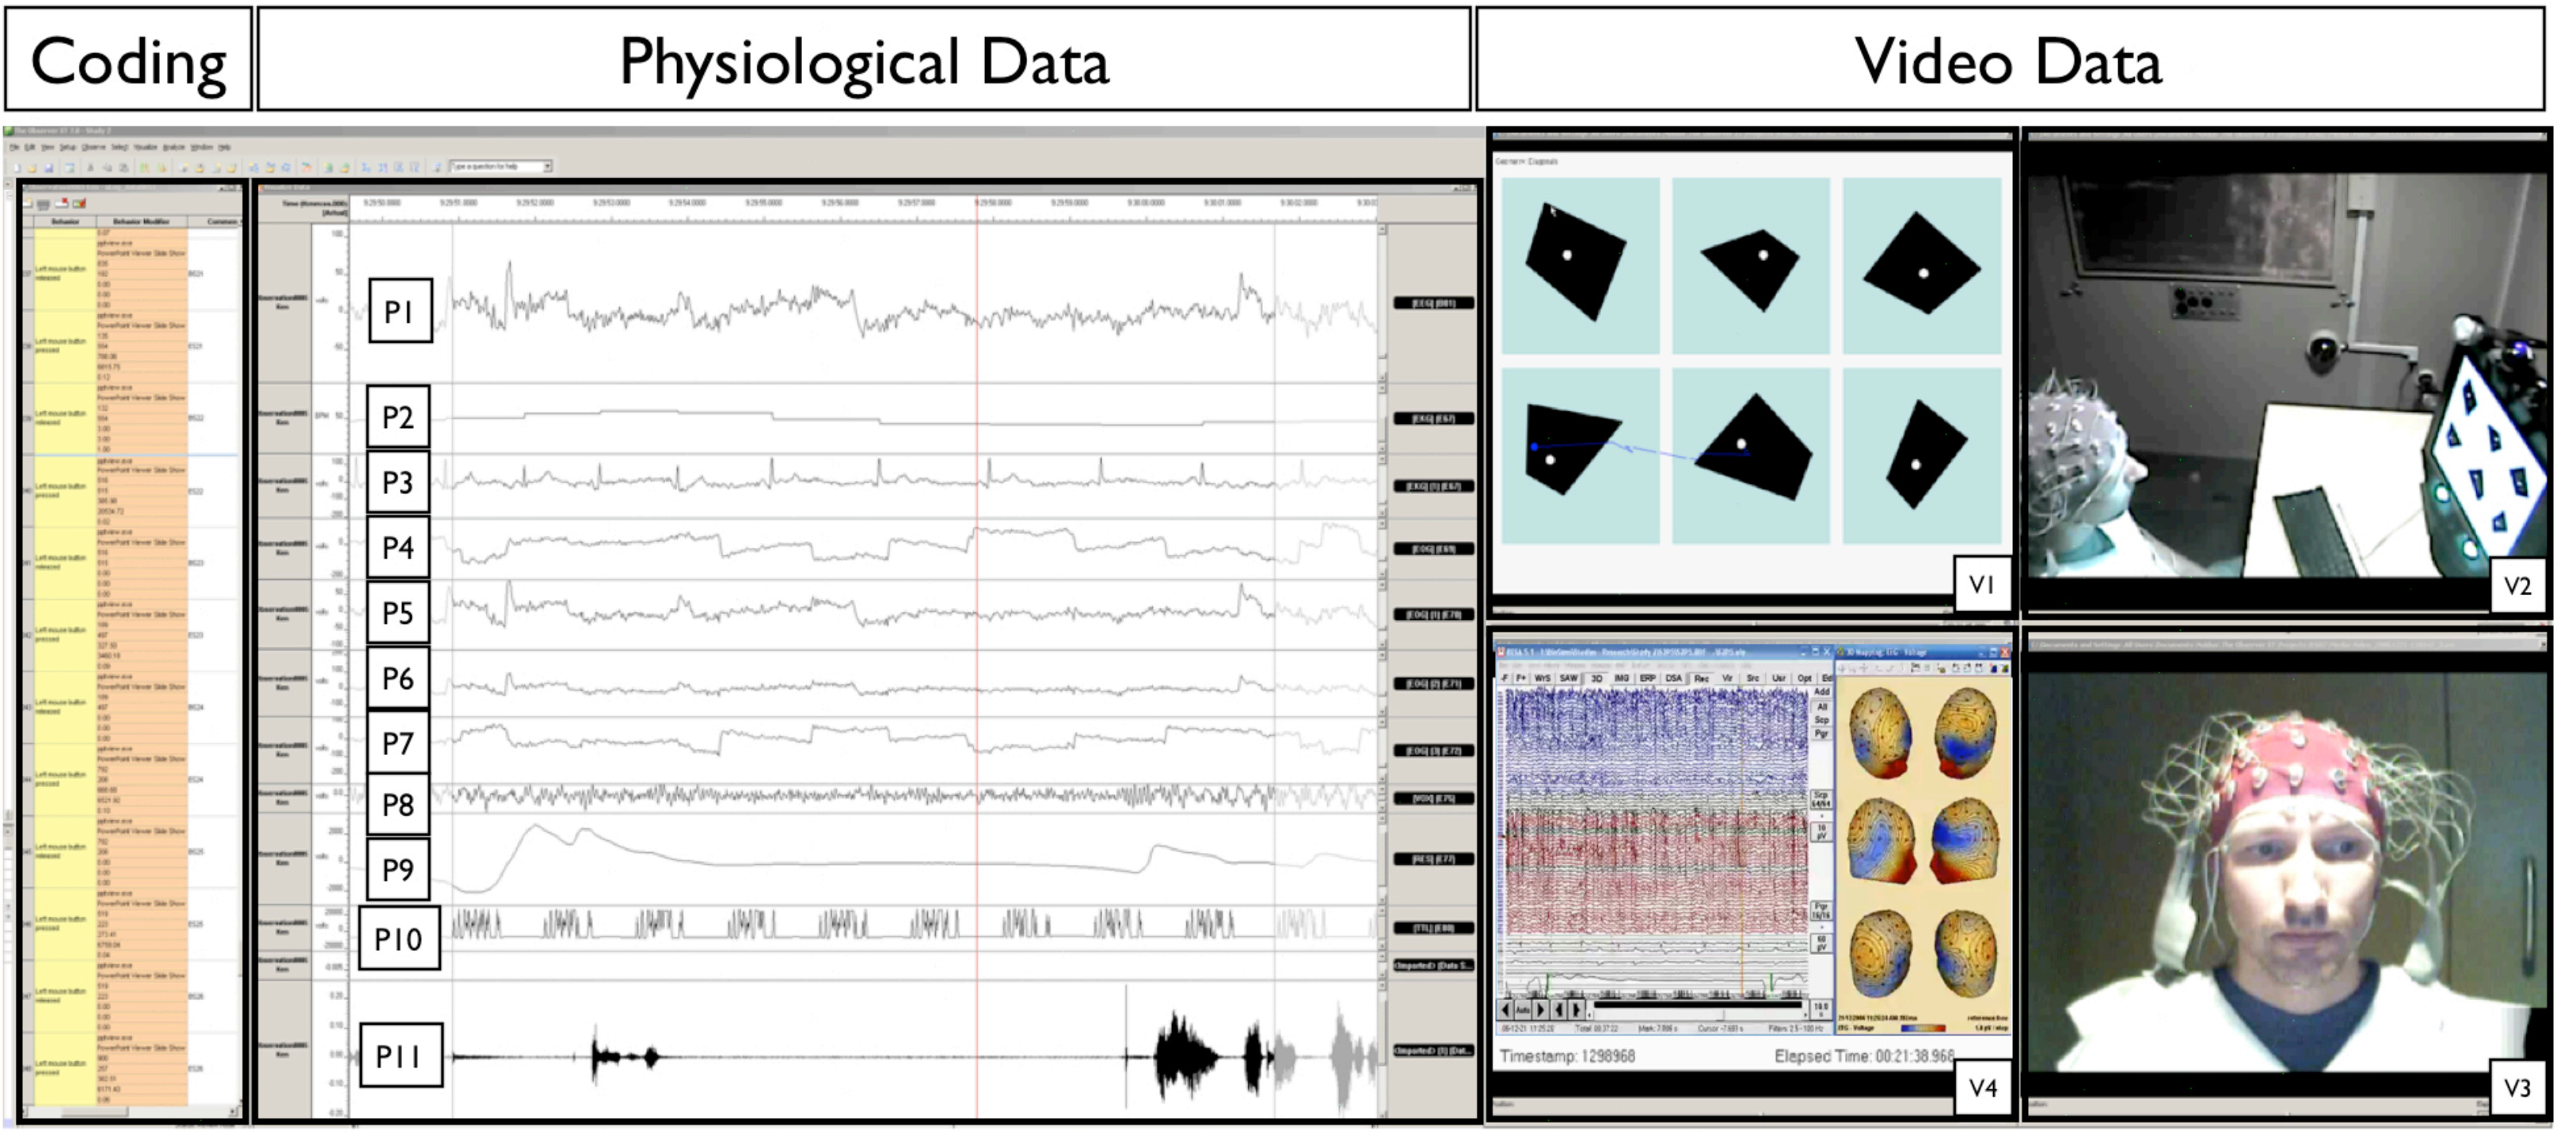Open the File menu
This screenshot has width=2562, height=1133.
(x=14, y=147)
